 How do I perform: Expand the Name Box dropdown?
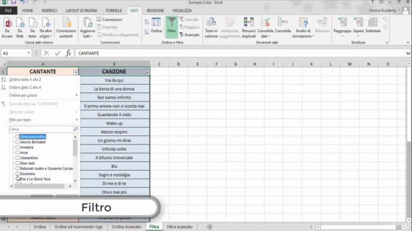pyautogui.click(x=28, y=53)
